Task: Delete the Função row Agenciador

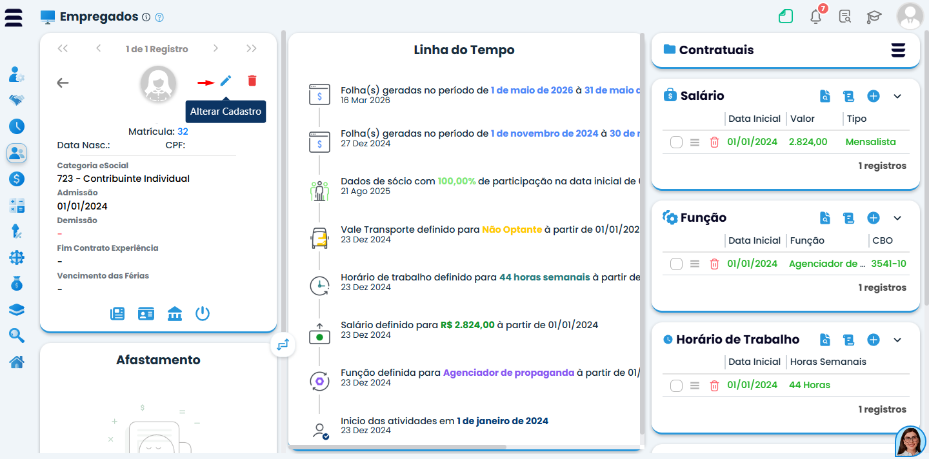Action: point(714,264)
